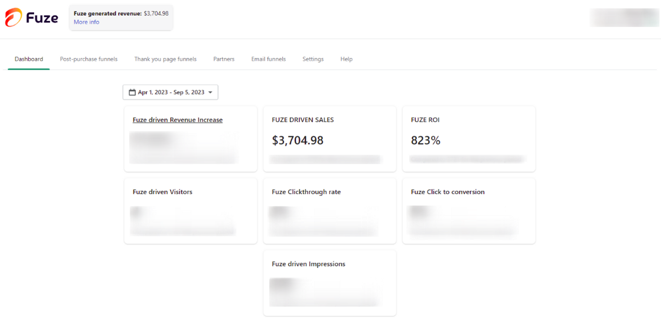Open the Apr 1 - Sep 5 date selector

click(x=171, y=92)
